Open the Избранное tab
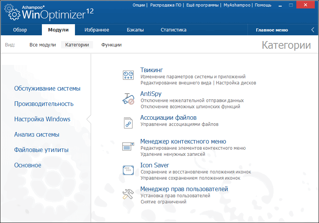 [x=97, y=30]
